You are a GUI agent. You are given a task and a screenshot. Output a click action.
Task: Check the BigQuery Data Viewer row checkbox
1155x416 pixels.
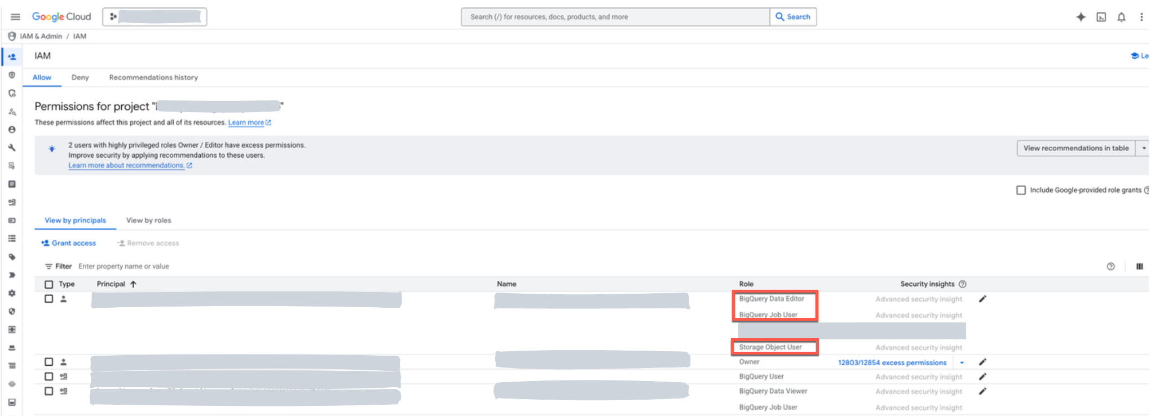click(x=49, y=391)
